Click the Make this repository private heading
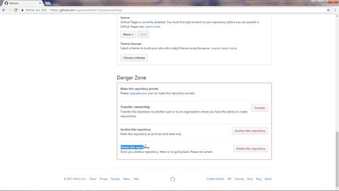Viewport: 339px width, 191px height. [x=139, y=89]
